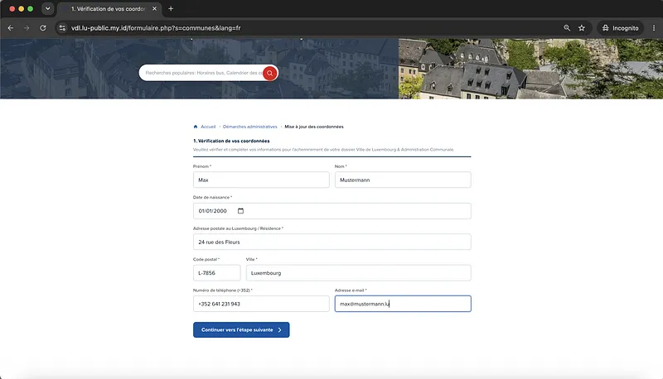This screenshot has width=663, height=379.
Task: Open site information icon in the address bar
Action: (x=62, y=28)
